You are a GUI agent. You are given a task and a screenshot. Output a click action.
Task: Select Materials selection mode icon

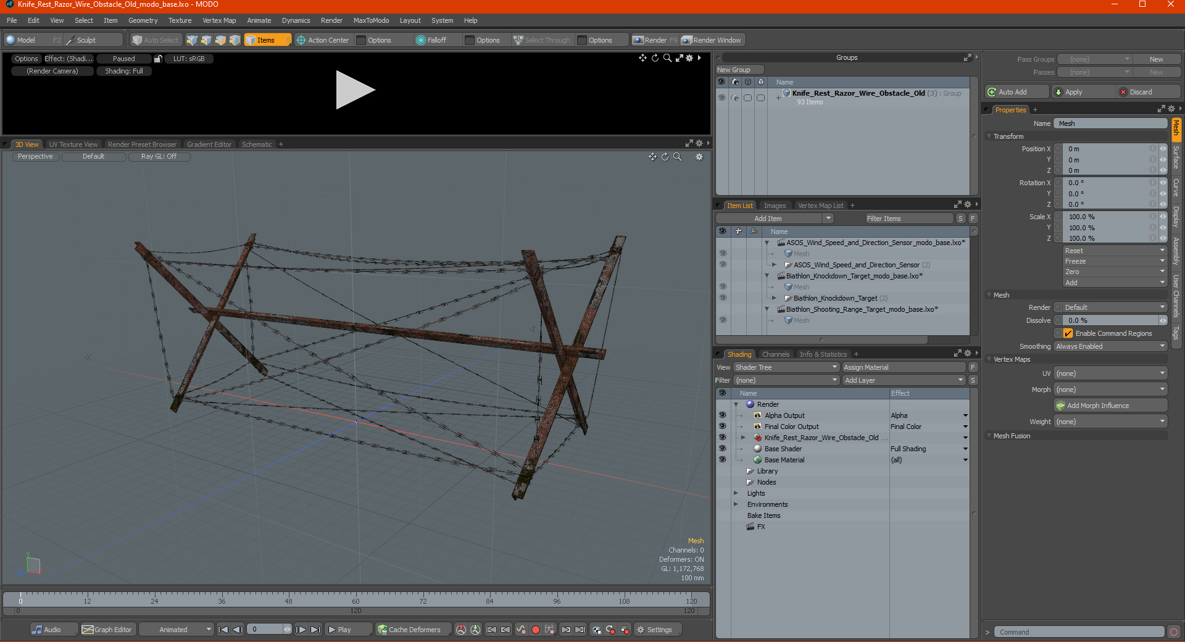235,40
